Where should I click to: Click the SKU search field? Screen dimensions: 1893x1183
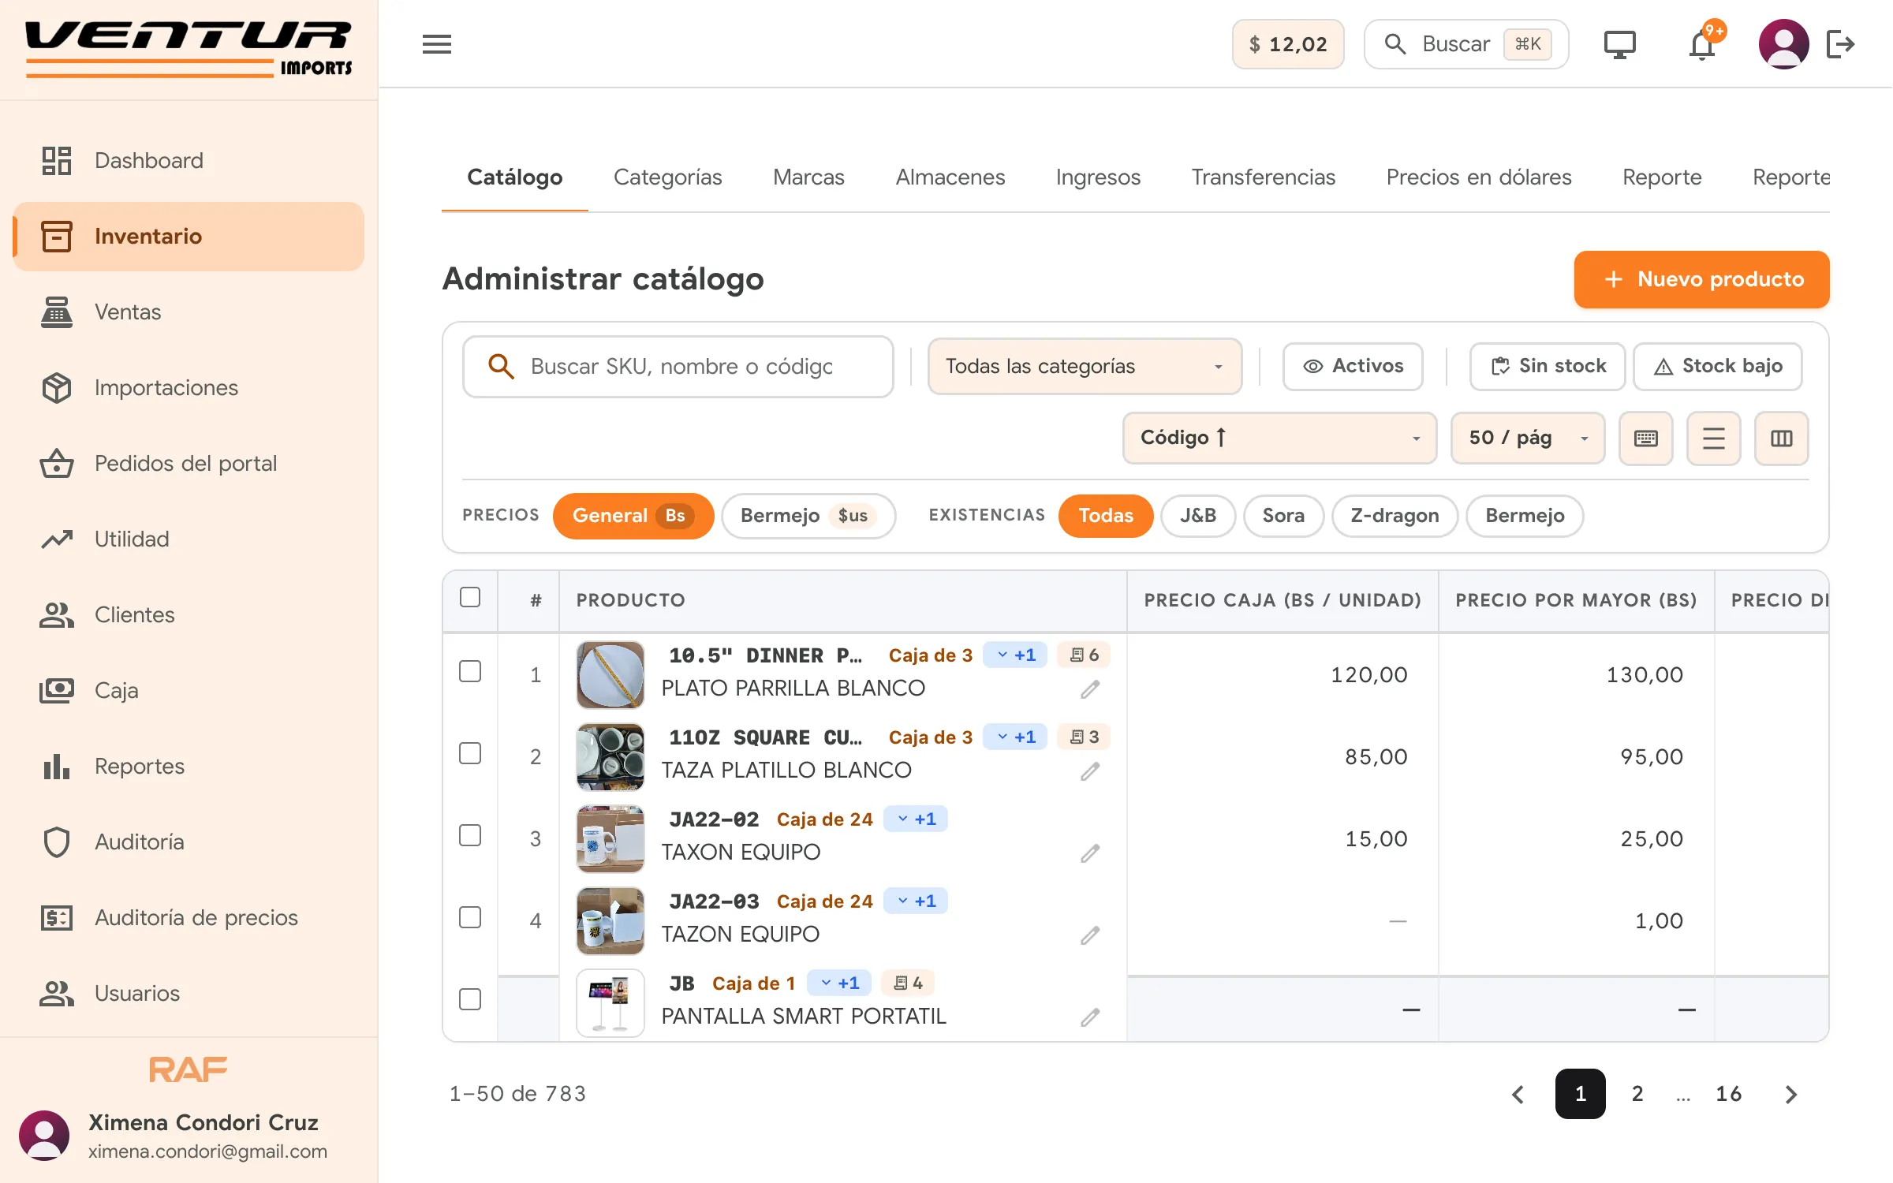pyautogui.click(x=678, y=367)
